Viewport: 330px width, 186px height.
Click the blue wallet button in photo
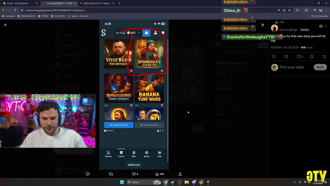146,33
